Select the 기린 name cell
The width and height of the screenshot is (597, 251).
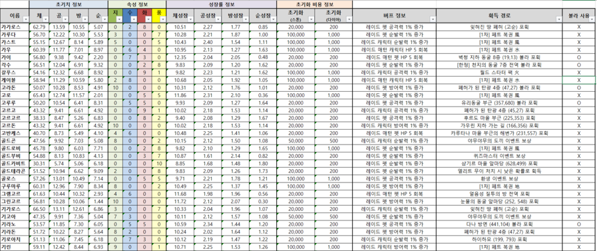point(15,247)
